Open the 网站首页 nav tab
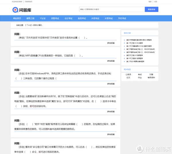172x154 pixels. (x=17, y=18)
